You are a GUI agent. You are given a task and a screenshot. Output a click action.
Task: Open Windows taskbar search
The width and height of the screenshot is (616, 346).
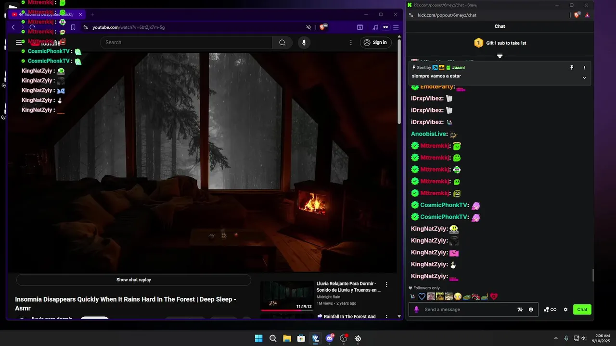pos(273,338)
